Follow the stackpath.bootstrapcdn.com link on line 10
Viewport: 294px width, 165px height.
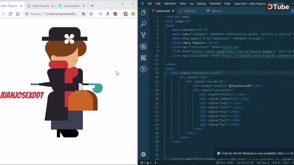tap(258, 56)
